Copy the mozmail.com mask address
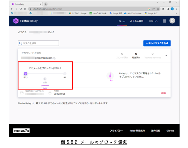 pyautogui.click(x=54, y=58)
